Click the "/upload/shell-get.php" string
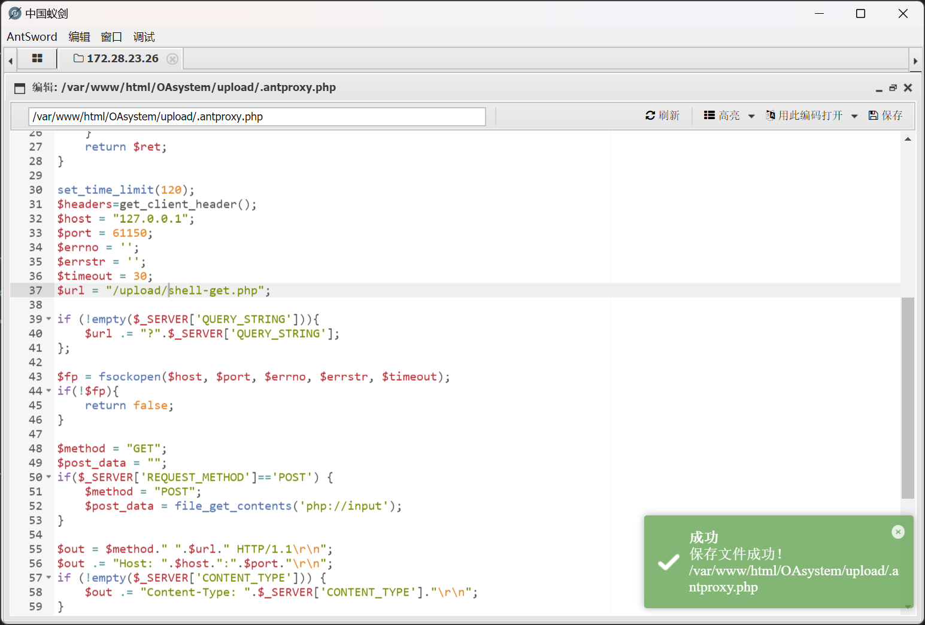 (x=185, y=290)
